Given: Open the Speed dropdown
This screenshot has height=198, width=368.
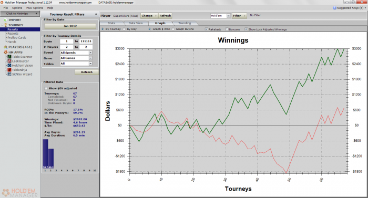Looking at the screenshot, I should (x=90, y=53).
